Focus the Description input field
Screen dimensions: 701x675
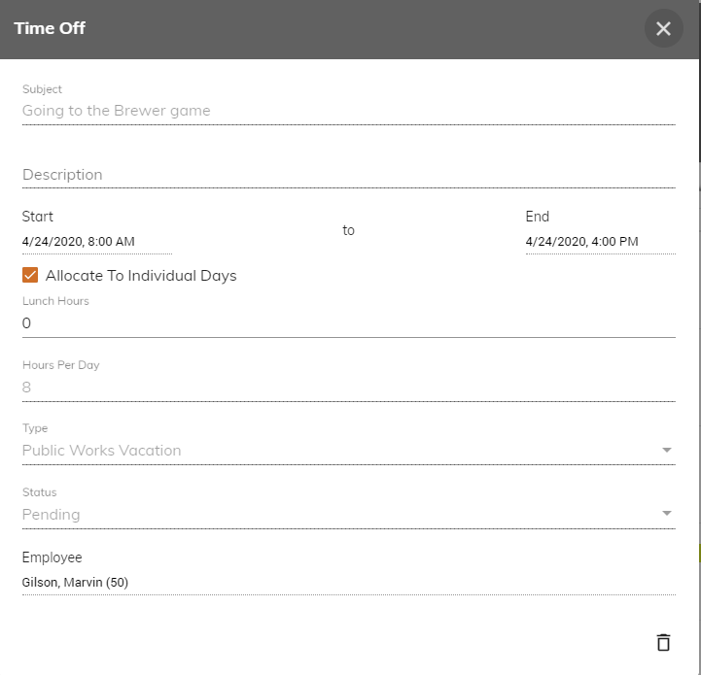pyautogui.click(x=349, y=174)
